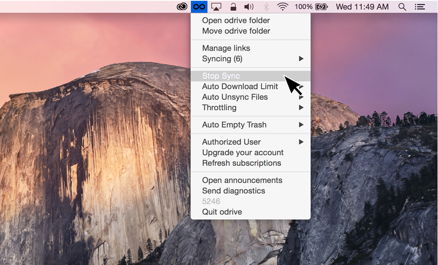Image resolution: width=438 pixels, height=265 pixels.
Task: Open the Creative Cloud menu bar icon
Action: coord(182,7)
